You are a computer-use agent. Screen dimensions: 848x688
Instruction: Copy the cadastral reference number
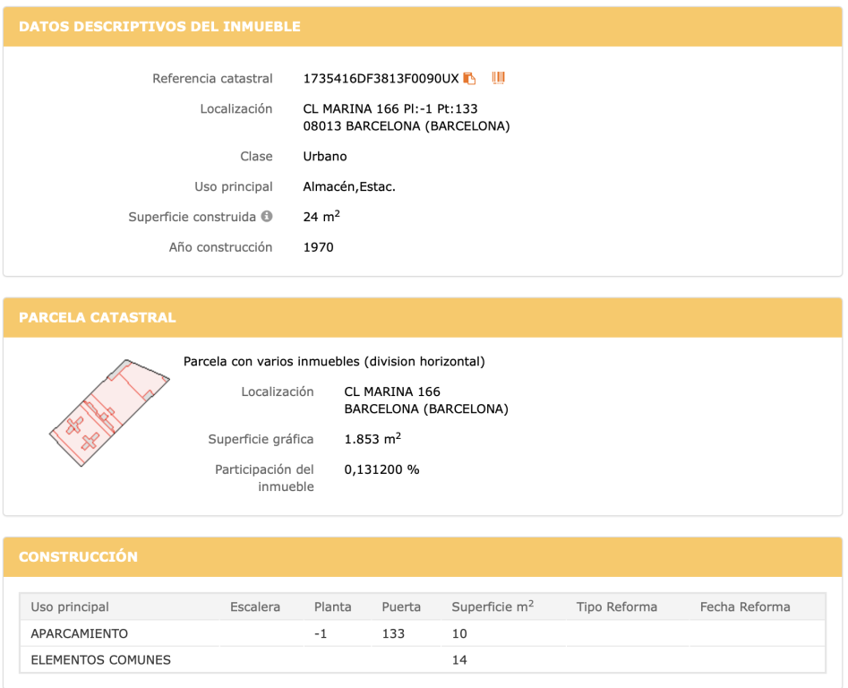[x=469, y=79]
